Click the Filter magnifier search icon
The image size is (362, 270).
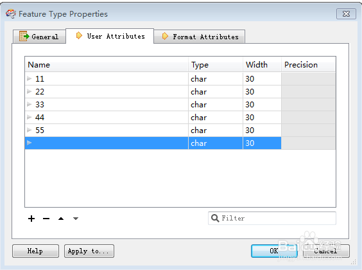tap(215, 218)
